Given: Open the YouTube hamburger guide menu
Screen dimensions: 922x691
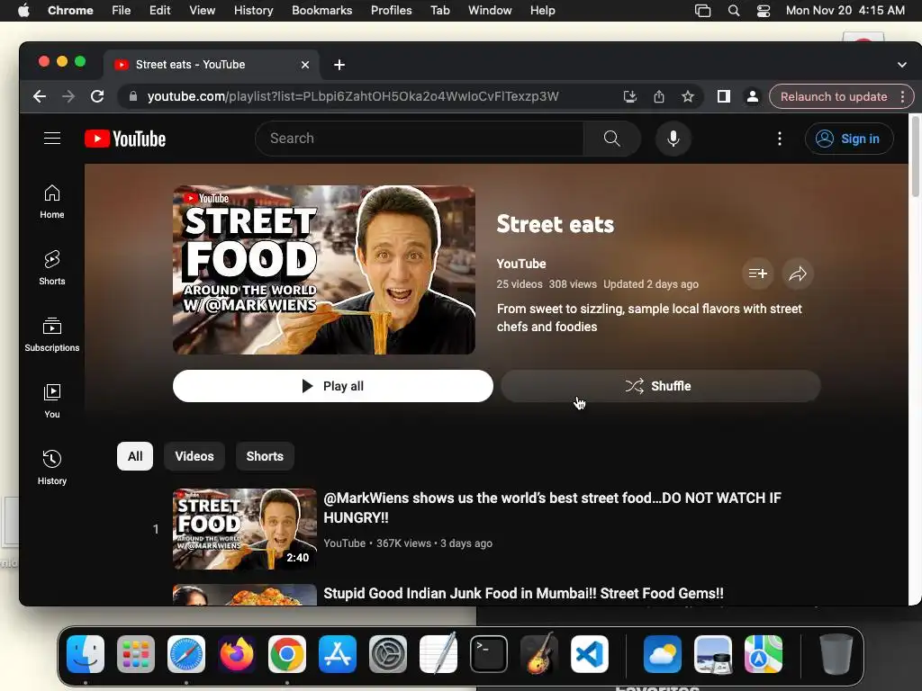Looking at the screenshot, I should [51, 138].
